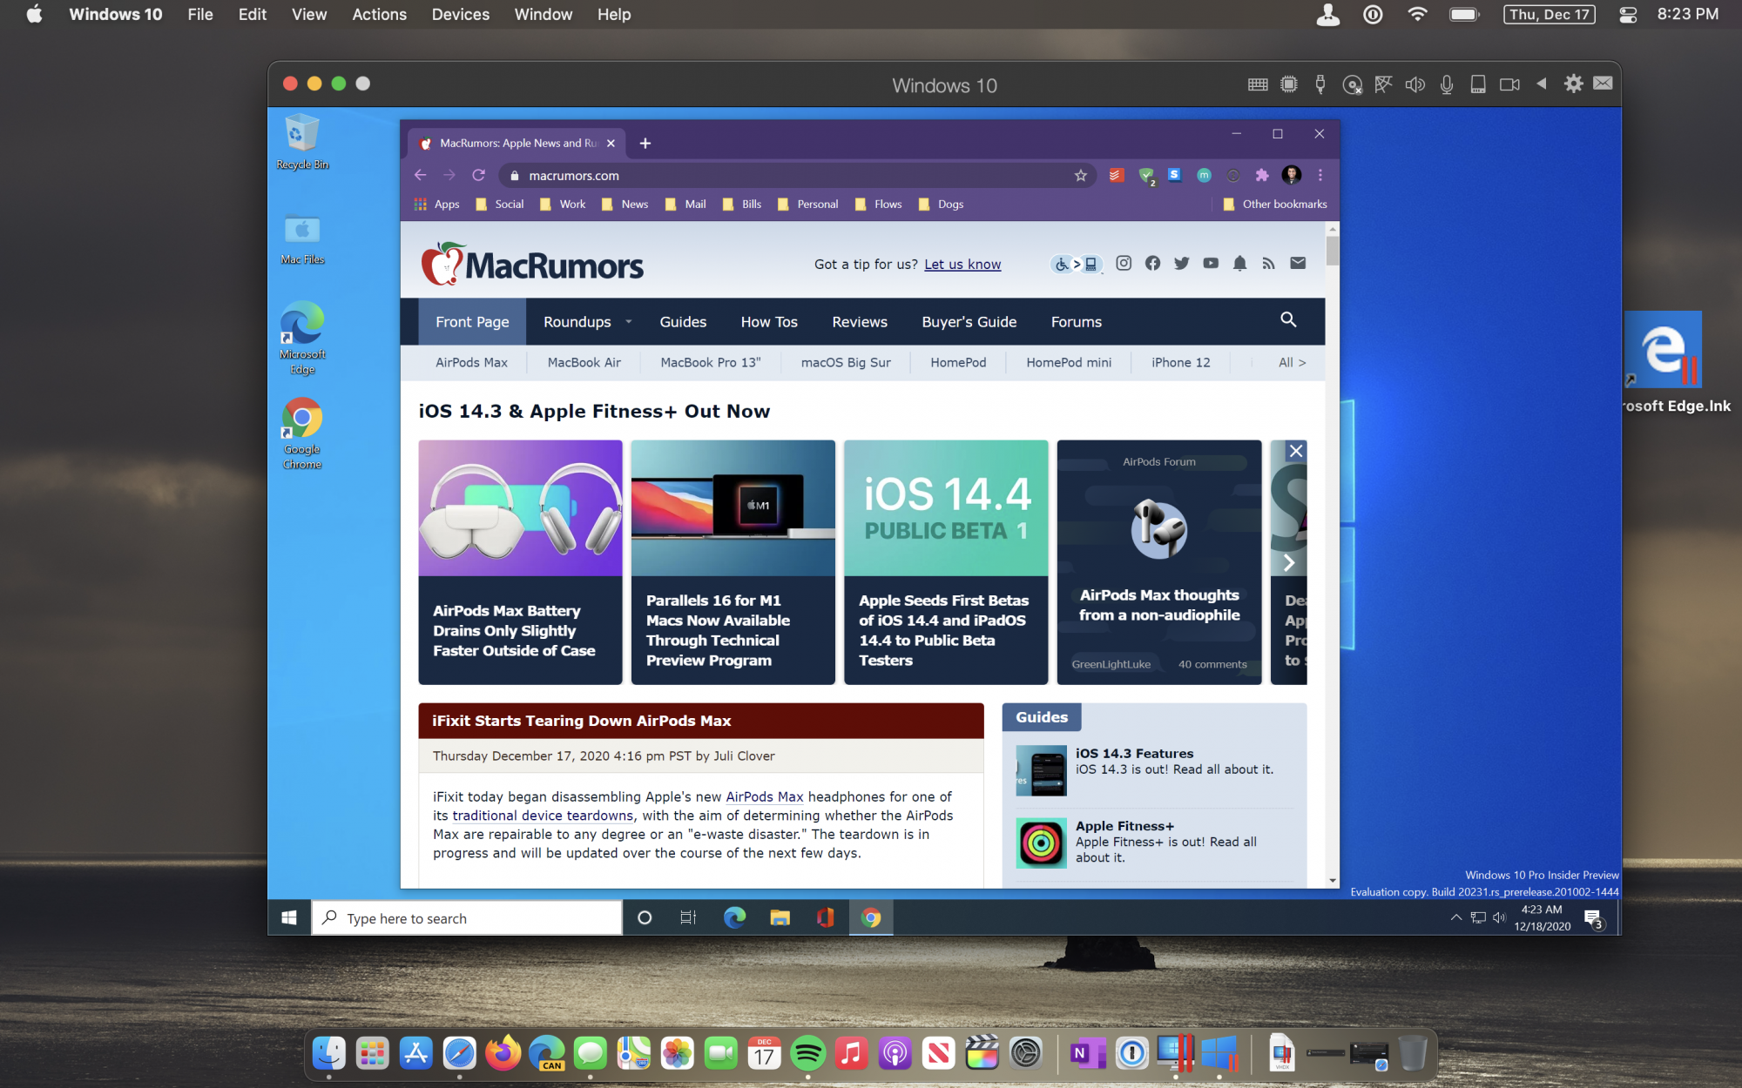Reload the macrumors.com page
Screen dimensions: 1742x1088
pyautogui.click(x=478, y=176)
